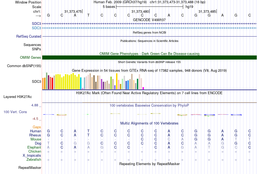Image resolution: width=257 pixels, height=174 pixels.
Task: Click Publications: Sequences in Scientific Articles title
Action: pyautogui.click(x=149, y=41)
